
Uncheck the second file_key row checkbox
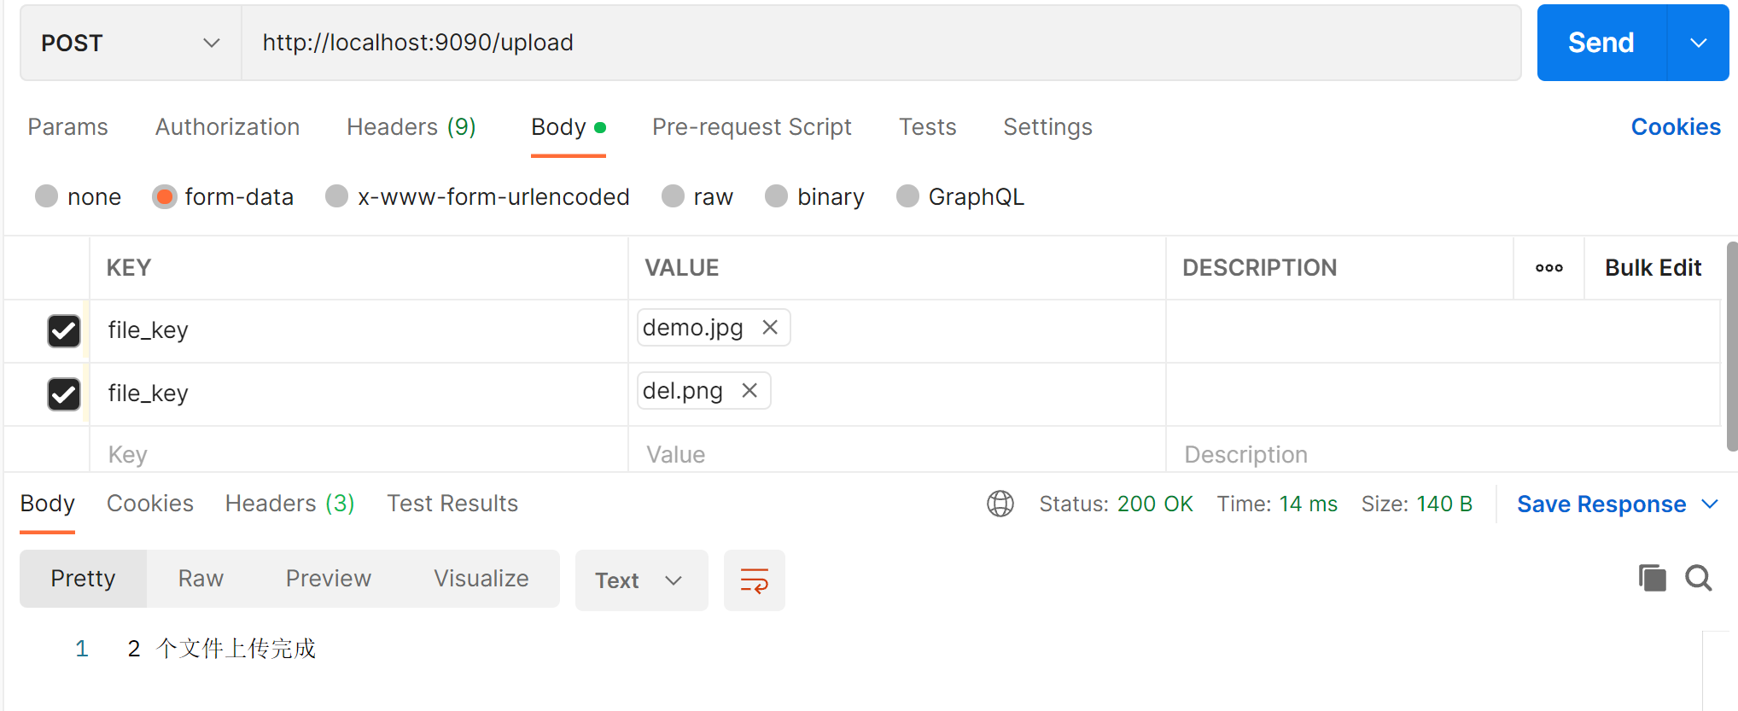click(64, 394)
